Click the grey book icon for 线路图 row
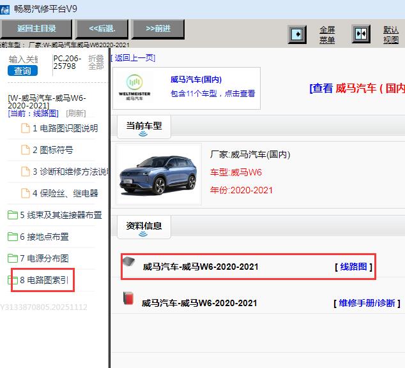 pos(129,261)
